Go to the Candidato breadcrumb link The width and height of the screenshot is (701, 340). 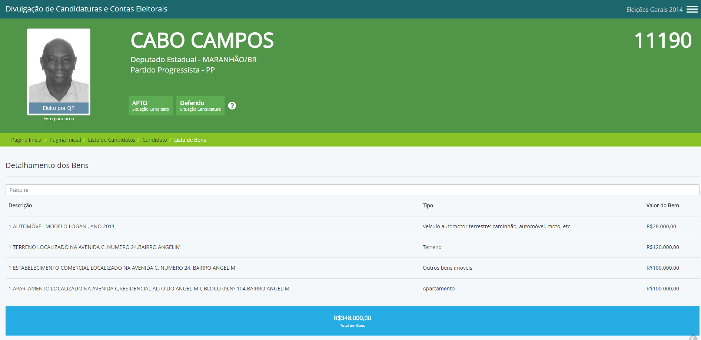155,140
